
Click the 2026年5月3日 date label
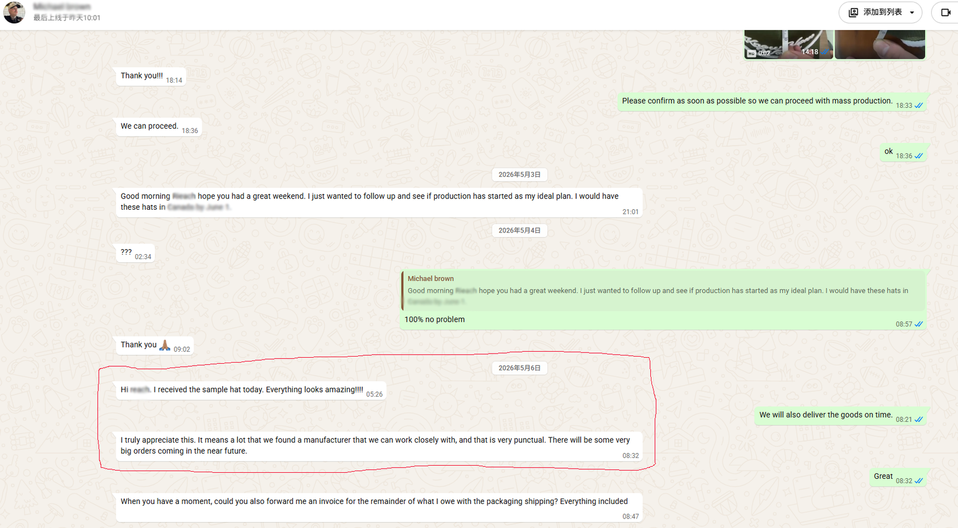coord(519,174)
